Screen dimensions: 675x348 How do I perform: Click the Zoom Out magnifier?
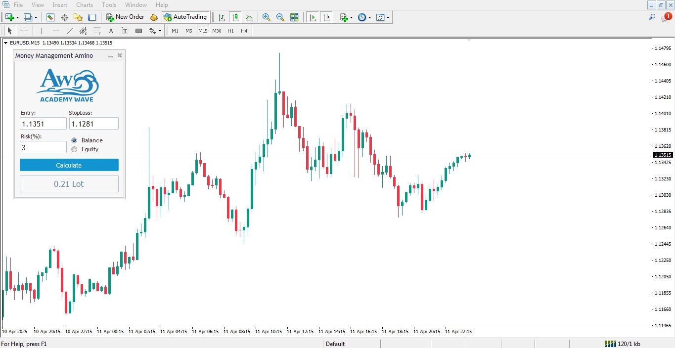click(x=280, y=17)
